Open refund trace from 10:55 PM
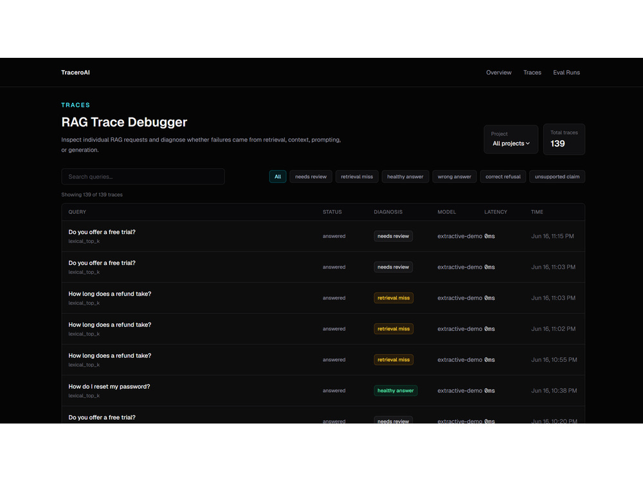The width and height of the screenshot is (643, 482). click(323, 359)
